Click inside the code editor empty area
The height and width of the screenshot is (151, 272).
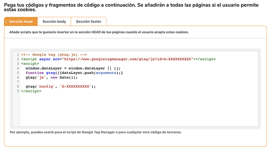[x=139, y=109]
